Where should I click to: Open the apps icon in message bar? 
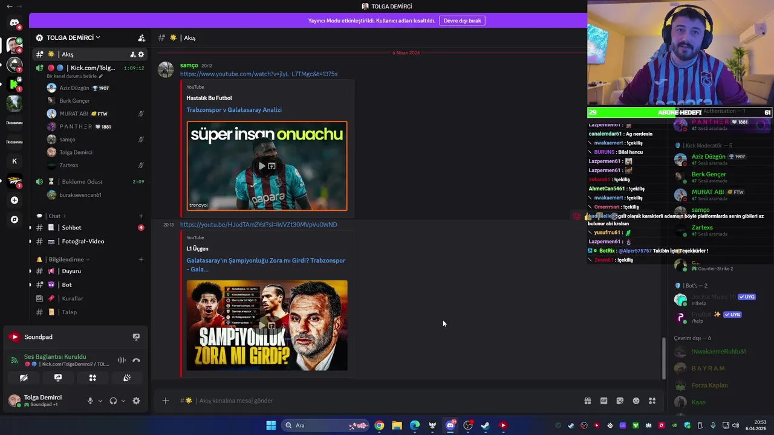coord(652,401)
